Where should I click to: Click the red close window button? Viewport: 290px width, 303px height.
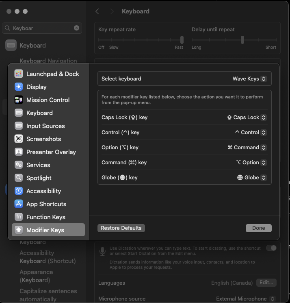[9, 11]
